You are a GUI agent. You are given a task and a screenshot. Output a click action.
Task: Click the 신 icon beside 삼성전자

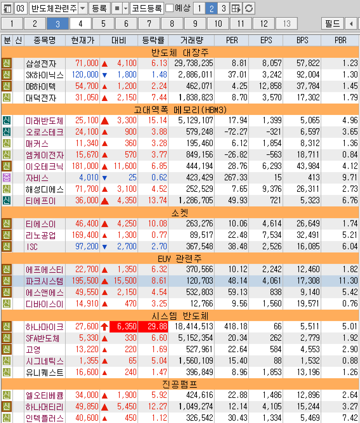7,63
